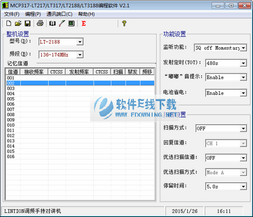Select channel row 012
The height and width of the screenshot is (217, 253).
[x=80, y=135]
